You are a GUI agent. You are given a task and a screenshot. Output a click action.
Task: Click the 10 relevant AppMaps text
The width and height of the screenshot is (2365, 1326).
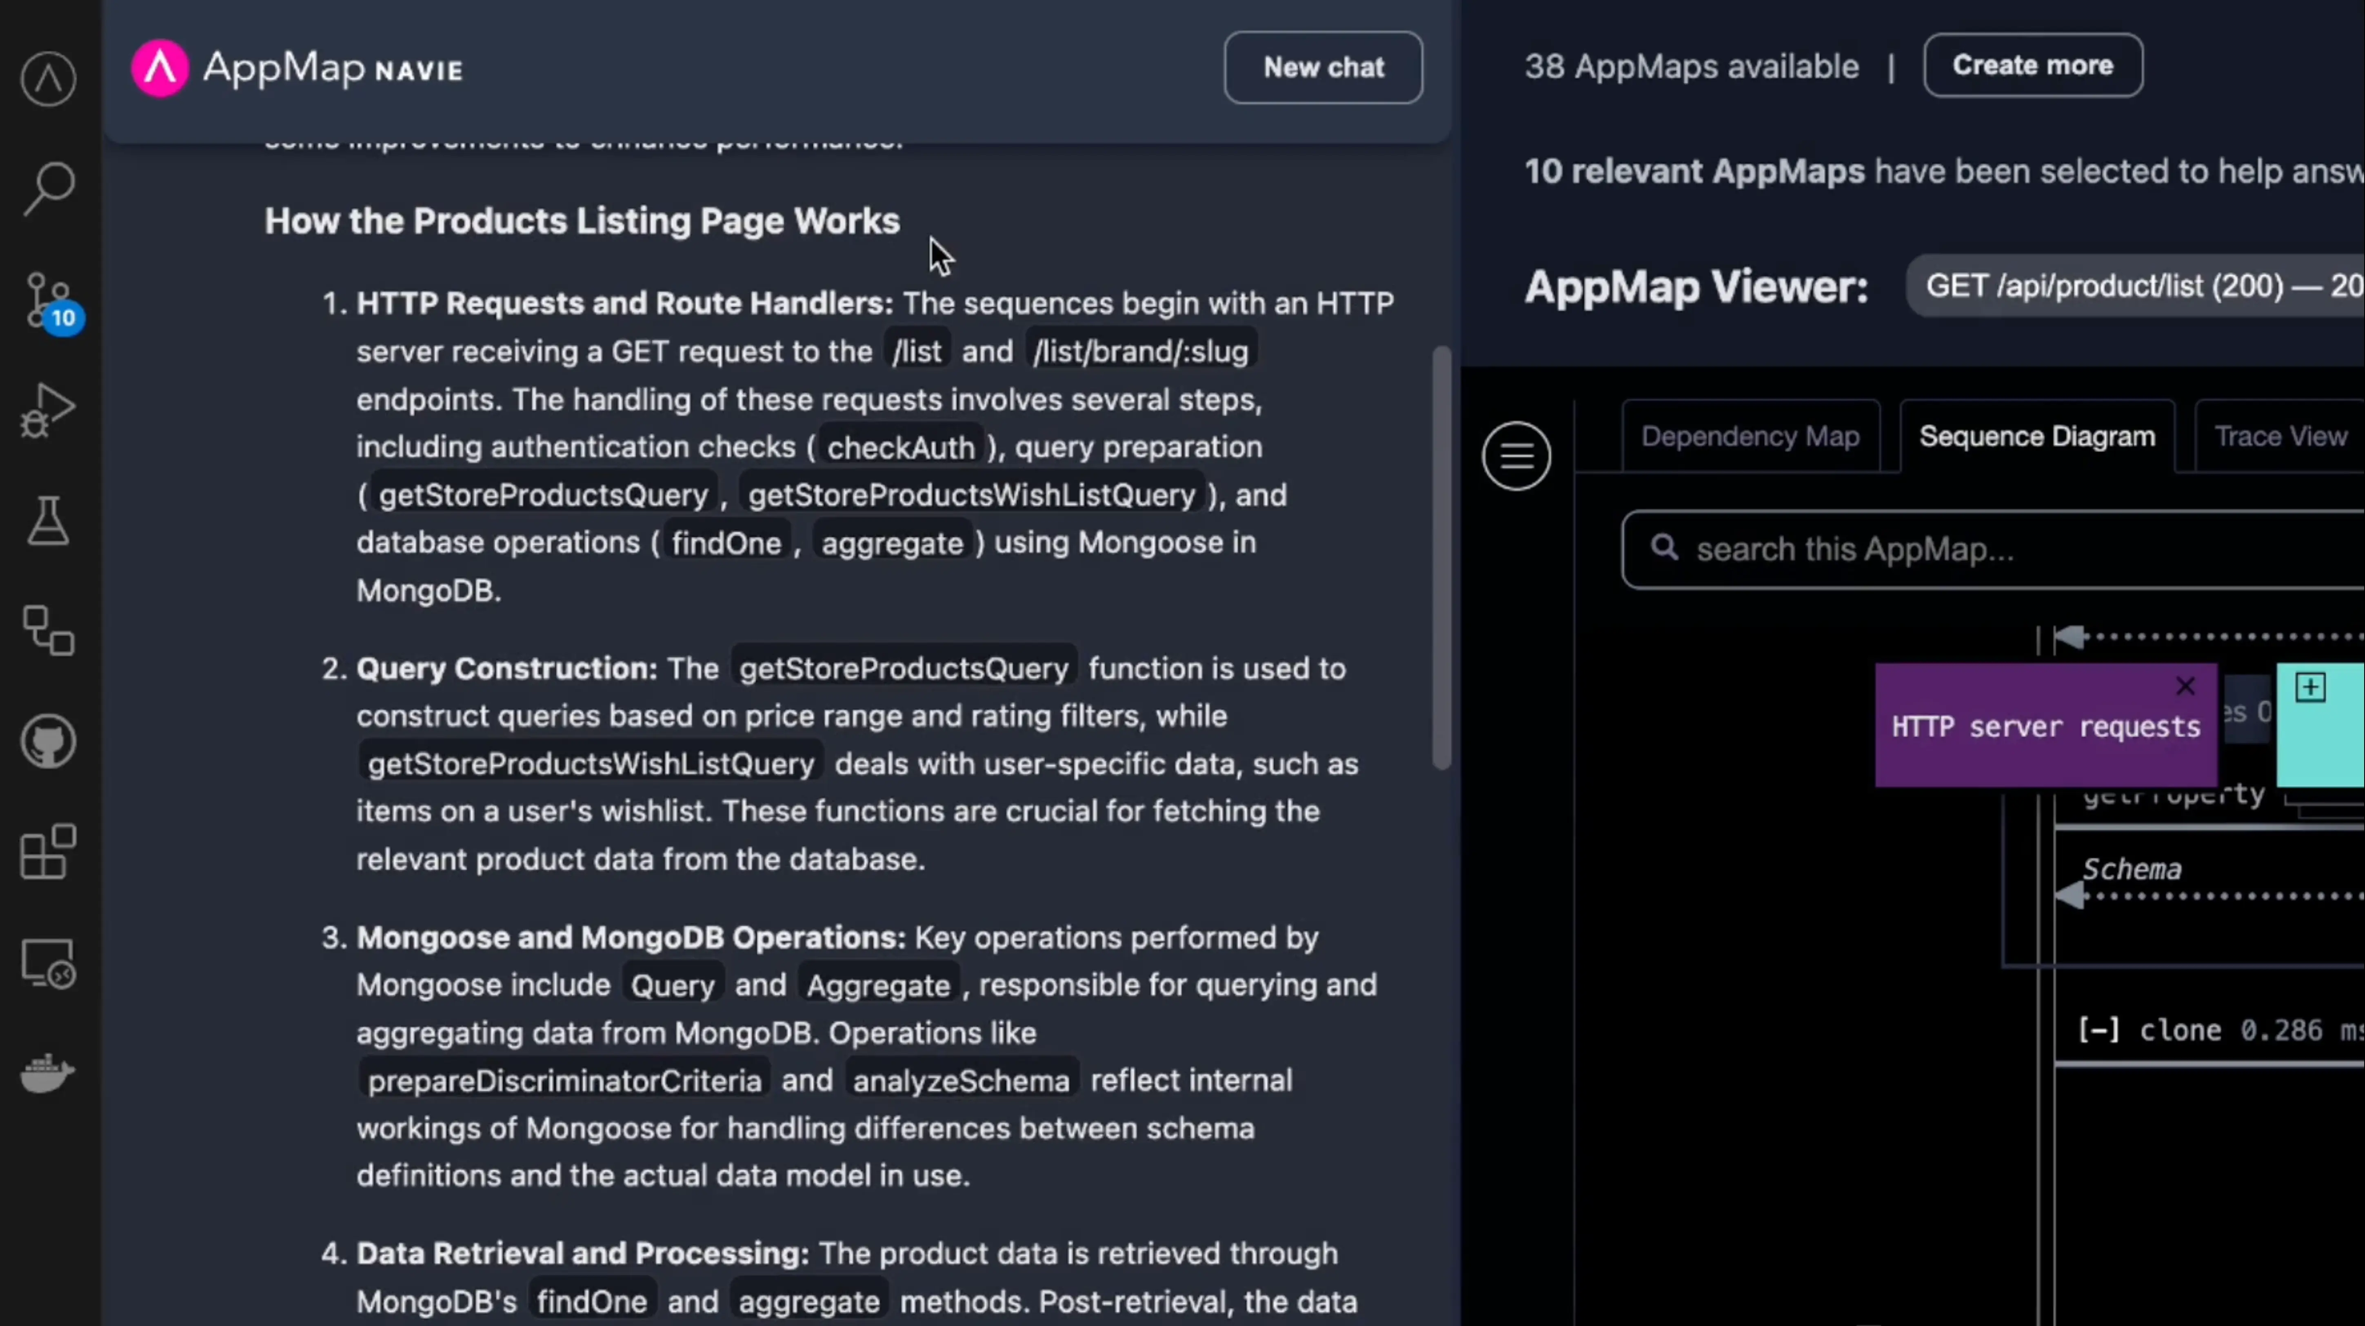[x=1695, y=172]
